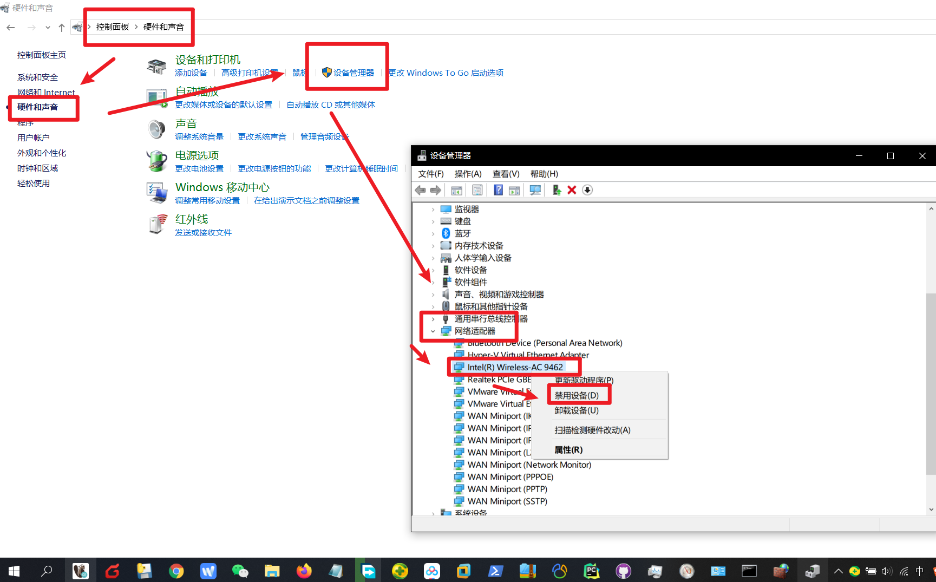Viewport: 936px width, 582px height.
Task: Expand the 蓝牙 tree node
Action: pos(433,233)
